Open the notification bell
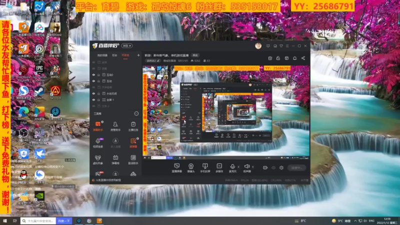 [x=294, y=58]
